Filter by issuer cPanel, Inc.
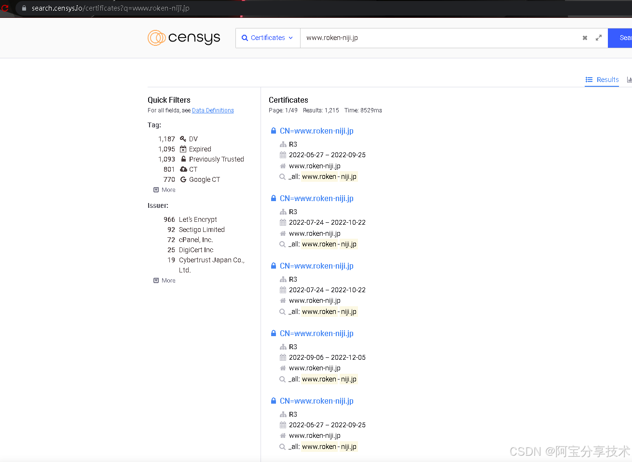 click(196, 240)
